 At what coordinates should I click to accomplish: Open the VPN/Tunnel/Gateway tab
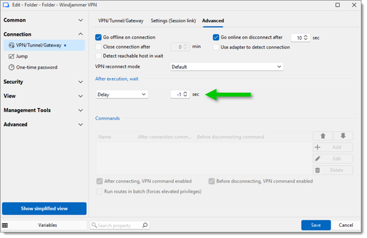point(120,21)
